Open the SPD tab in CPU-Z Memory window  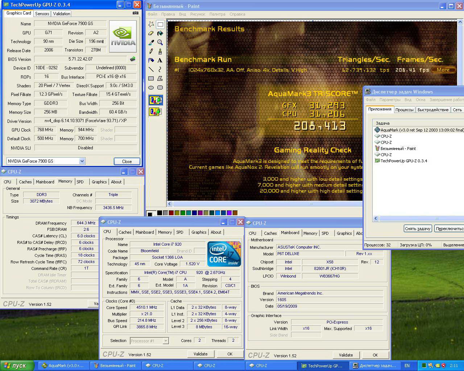point(80,182)
